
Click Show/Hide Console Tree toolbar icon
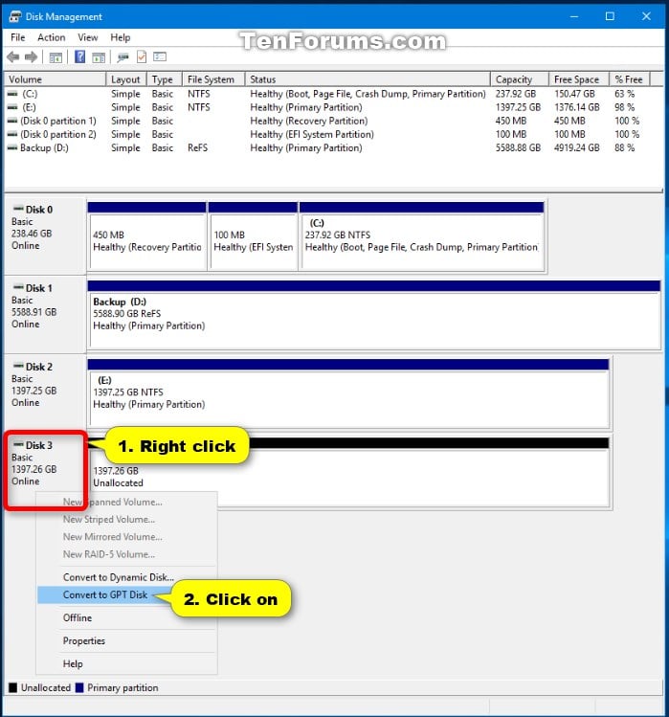(56, 57)
